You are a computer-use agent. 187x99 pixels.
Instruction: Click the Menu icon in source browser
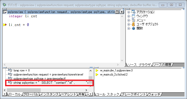[x=133, y=20]
